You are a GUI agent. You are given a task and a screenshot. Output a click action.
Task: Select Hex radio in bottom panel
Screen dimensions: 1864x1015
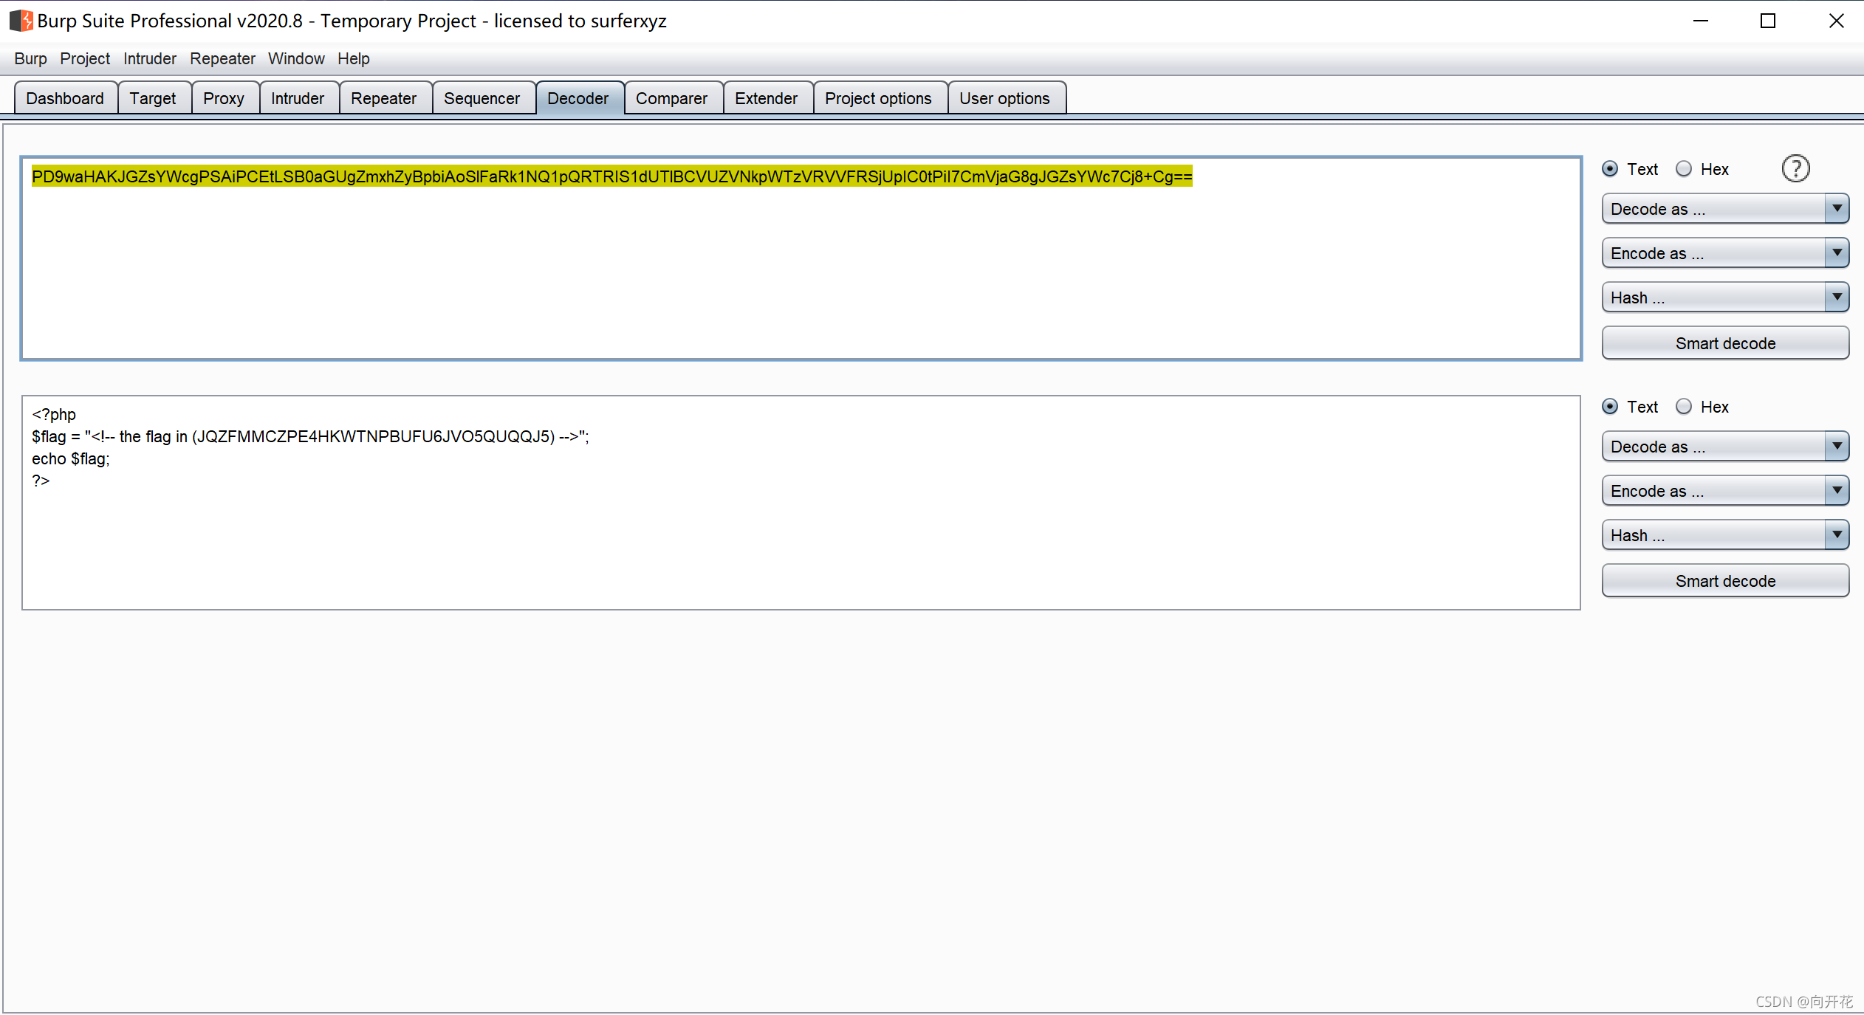[1684, 407]
